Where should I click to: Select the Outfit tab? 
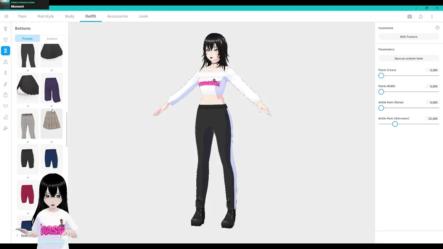pyautogui.click(x=91, y=16)
